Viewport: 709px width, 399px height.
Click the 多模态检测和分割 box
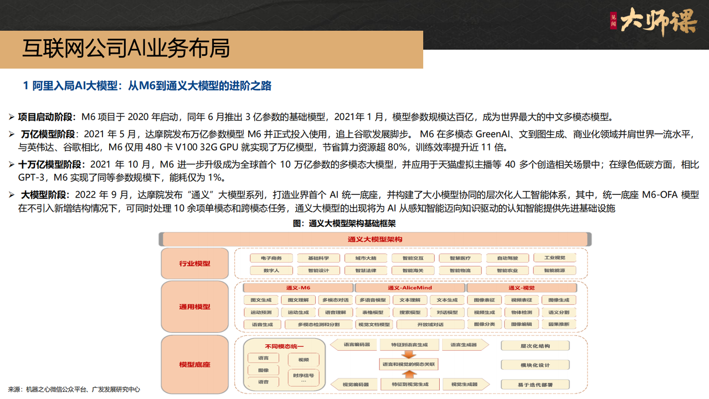click(x=318, y=324)
